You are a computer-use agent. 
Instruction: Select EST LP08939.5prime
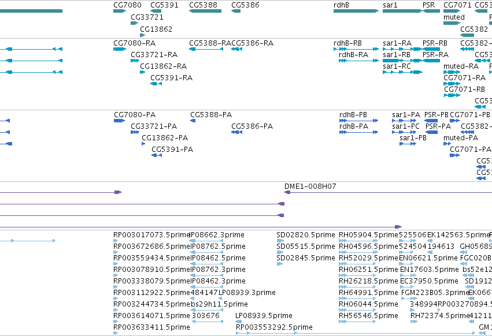264,316
